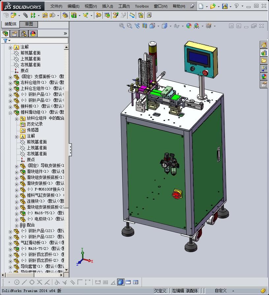Click 自定义 in the status bar

[x=220, y=291]
